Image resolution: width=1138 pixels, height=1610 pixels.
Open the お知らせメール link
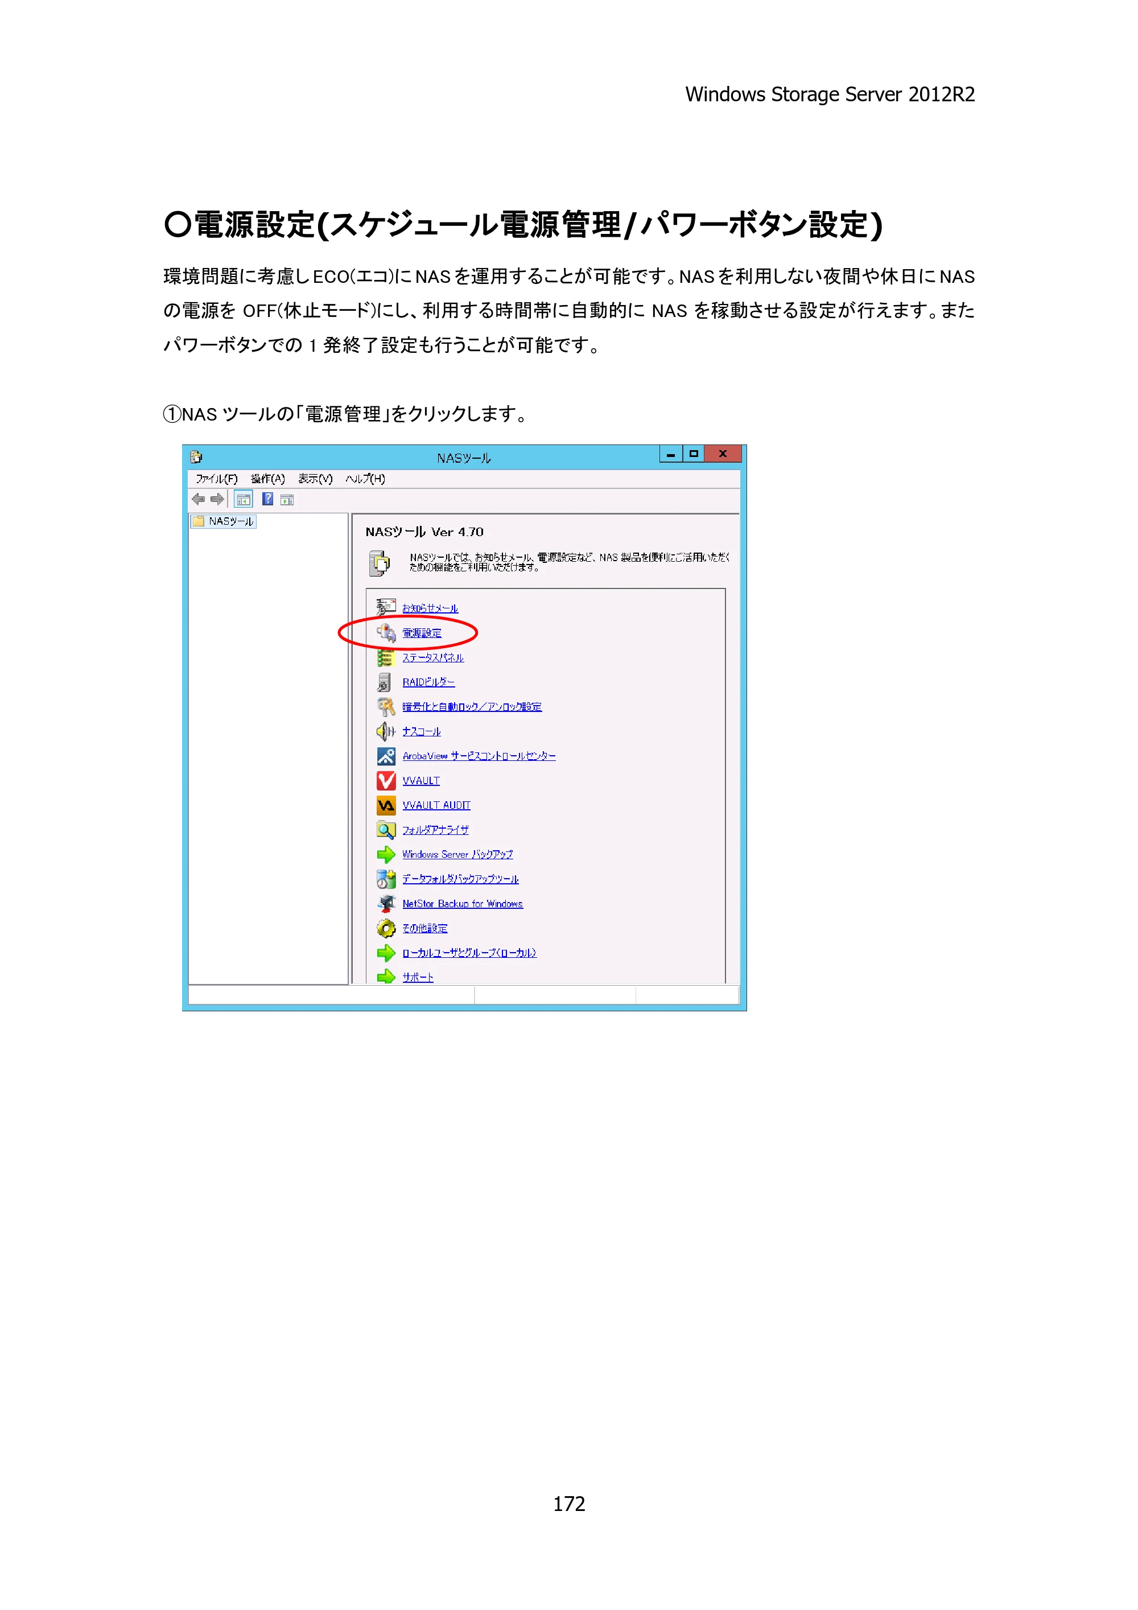click(430, 608)
